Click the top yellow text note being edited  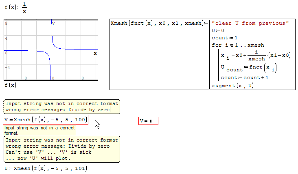coord(61,106)
